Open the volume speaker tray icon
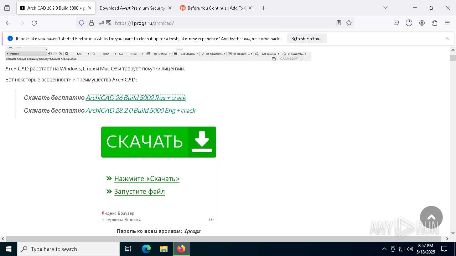The width and height of the screenshot is (456, 256). (x=410, y=249)
